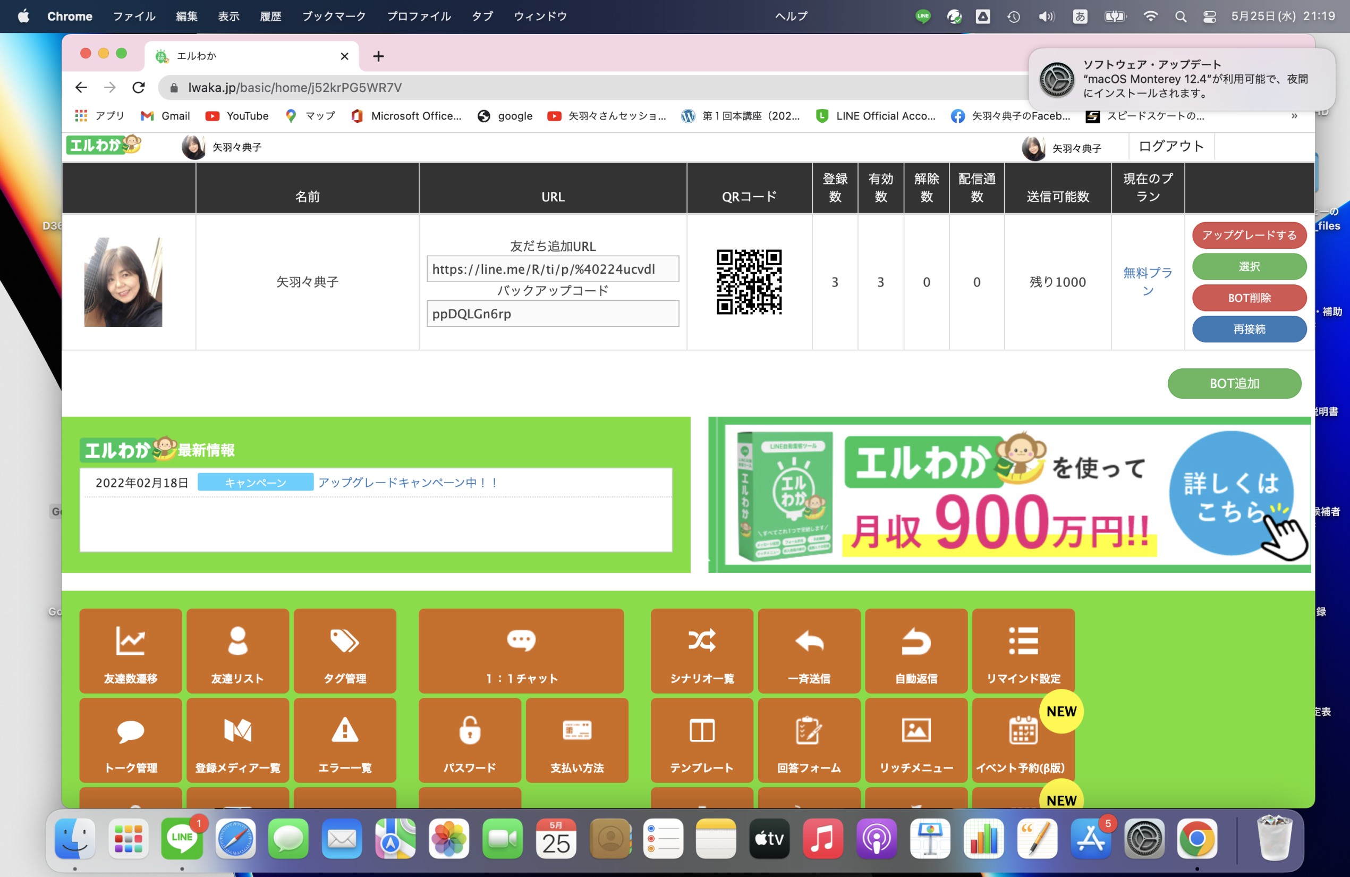Open App Store from the Dock
This screenshot has width=1350, height=877.
click(1090, 838)
